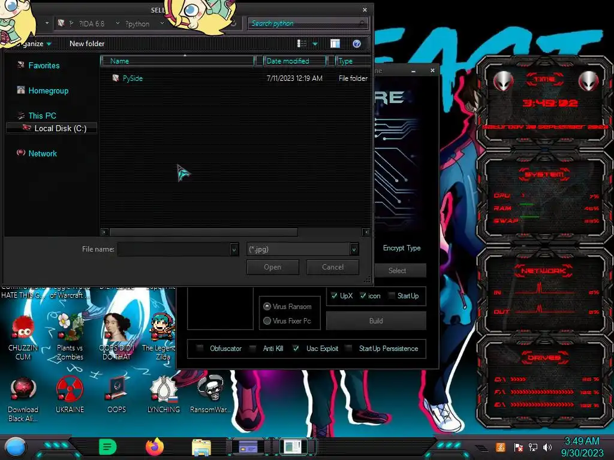Expand the view options dropdown arrow
The width and height of the screenshot is (614, 460).
[x=315, y=44]
